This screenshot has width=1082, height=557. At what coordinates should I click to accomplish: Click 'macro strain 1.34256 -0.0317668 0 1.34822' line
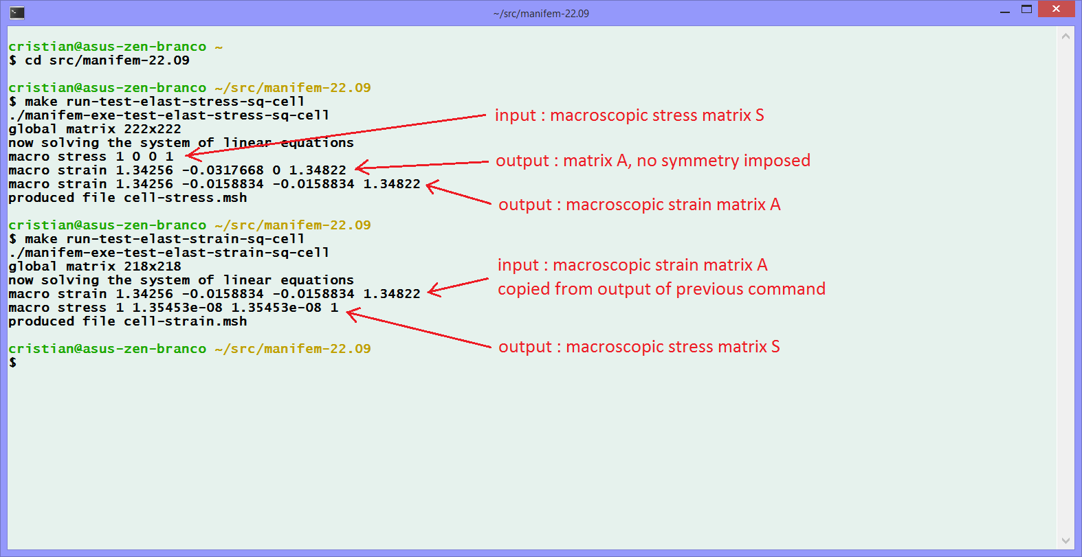177,170
